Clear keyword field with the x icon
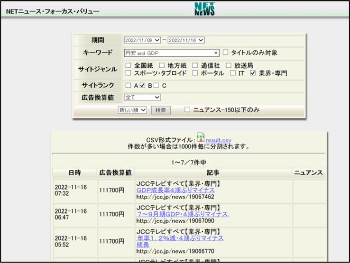 click(x=216, y=53)
